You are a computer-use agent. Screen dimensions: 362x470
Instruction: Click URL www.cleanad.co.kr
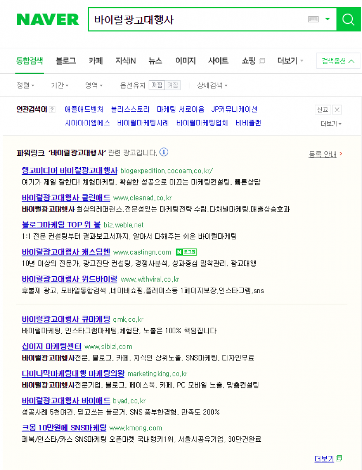(143, 198)
